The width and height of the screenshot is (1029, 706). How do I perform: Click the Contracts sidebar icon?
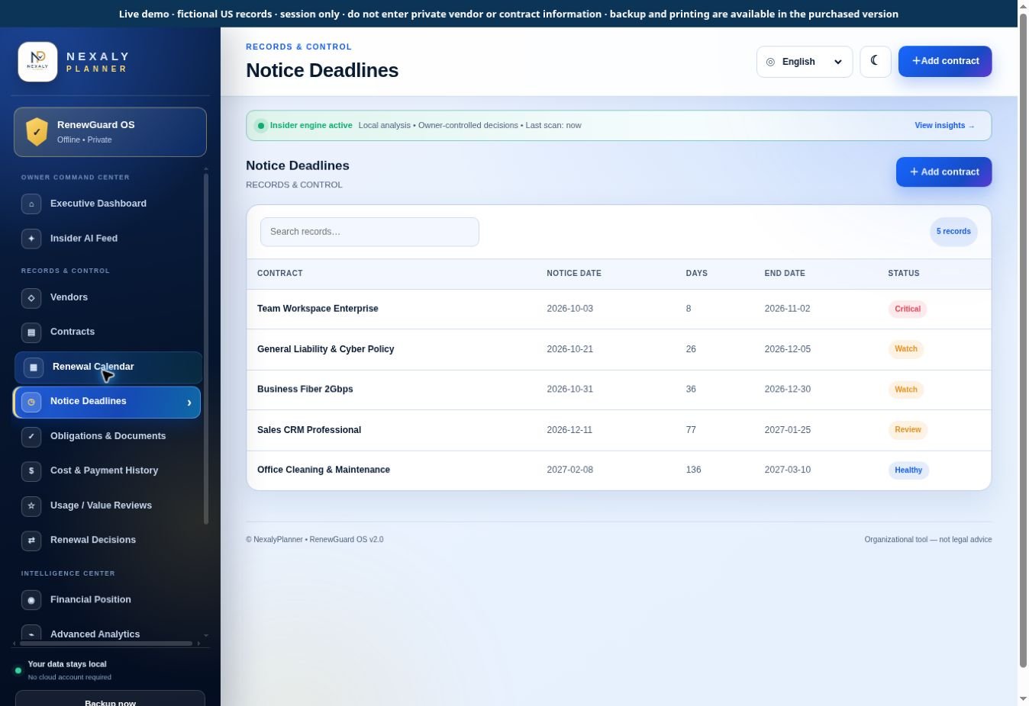[x=31, y=332]
